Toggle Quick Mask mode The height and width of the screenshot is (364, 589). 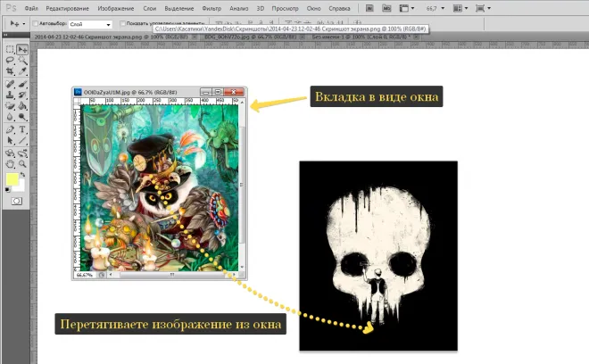tap(16, 202)
